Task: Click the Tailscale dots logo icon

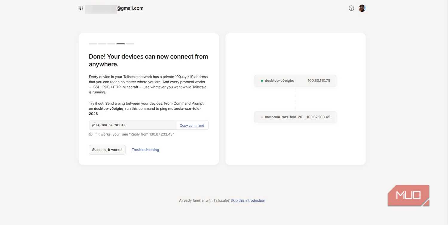Action: click(x=81, y=8)
